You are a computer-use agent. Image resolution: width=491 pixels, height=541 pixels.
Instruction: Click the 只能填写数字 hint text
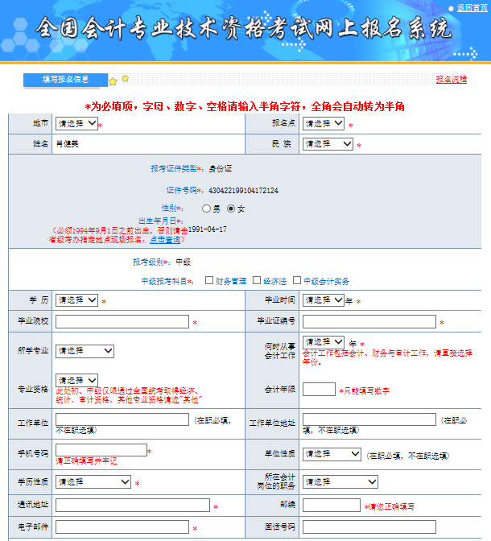click(367, 391)
